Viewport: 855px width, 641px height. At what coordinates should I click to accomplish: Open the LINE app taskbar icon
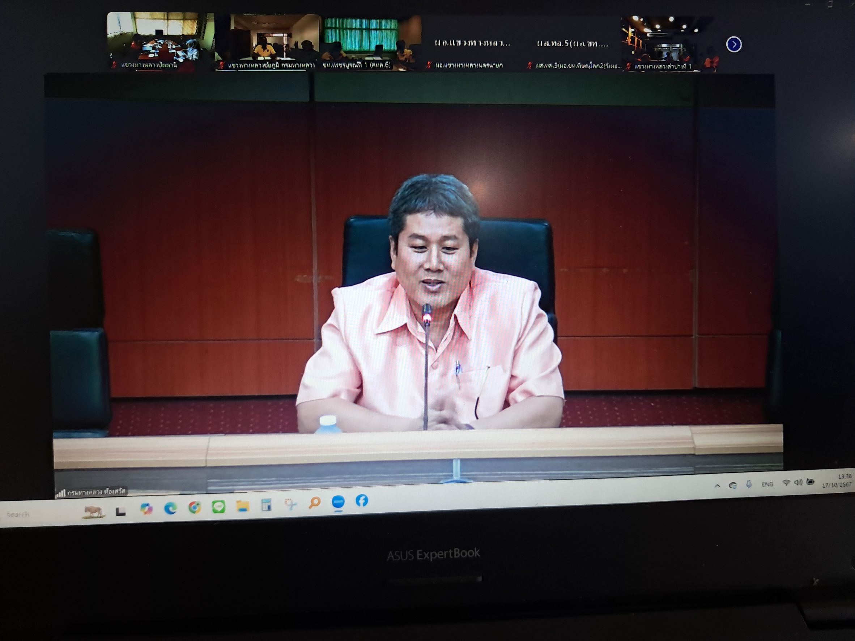click(x=219, y=507)
